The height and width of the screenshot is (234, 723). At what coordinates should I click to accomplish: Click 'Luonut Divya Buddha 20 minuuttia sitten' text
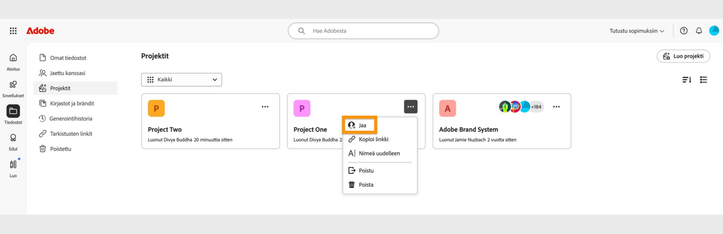190,140
